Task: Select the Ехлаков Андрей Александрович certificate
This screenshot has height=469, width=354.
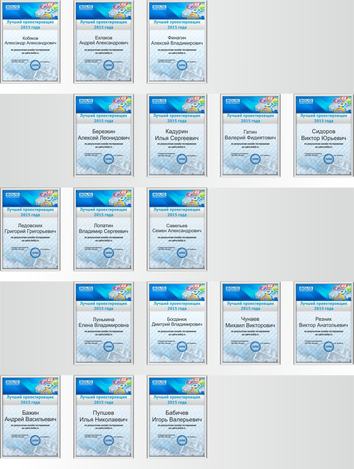Action: pyautogui.click(x=103, y=42)
